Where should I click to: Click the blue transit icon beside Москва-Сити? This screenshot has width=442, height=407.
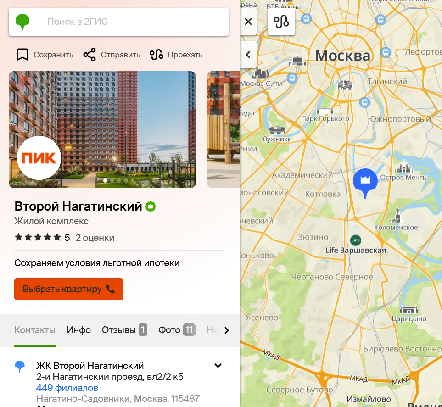292,78
